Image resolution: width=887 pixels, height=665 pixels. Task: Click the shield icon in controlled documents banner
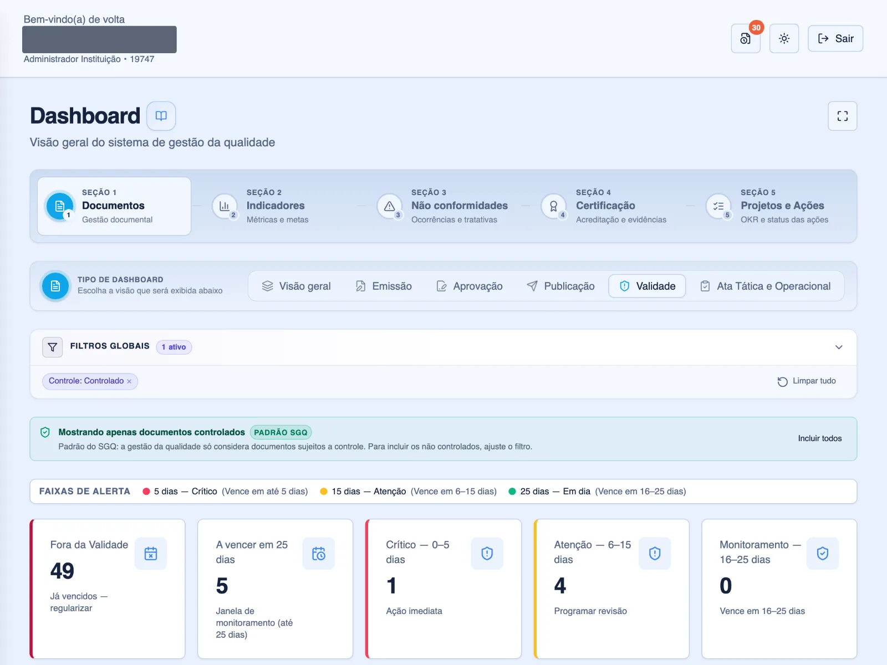coord(45,432)
